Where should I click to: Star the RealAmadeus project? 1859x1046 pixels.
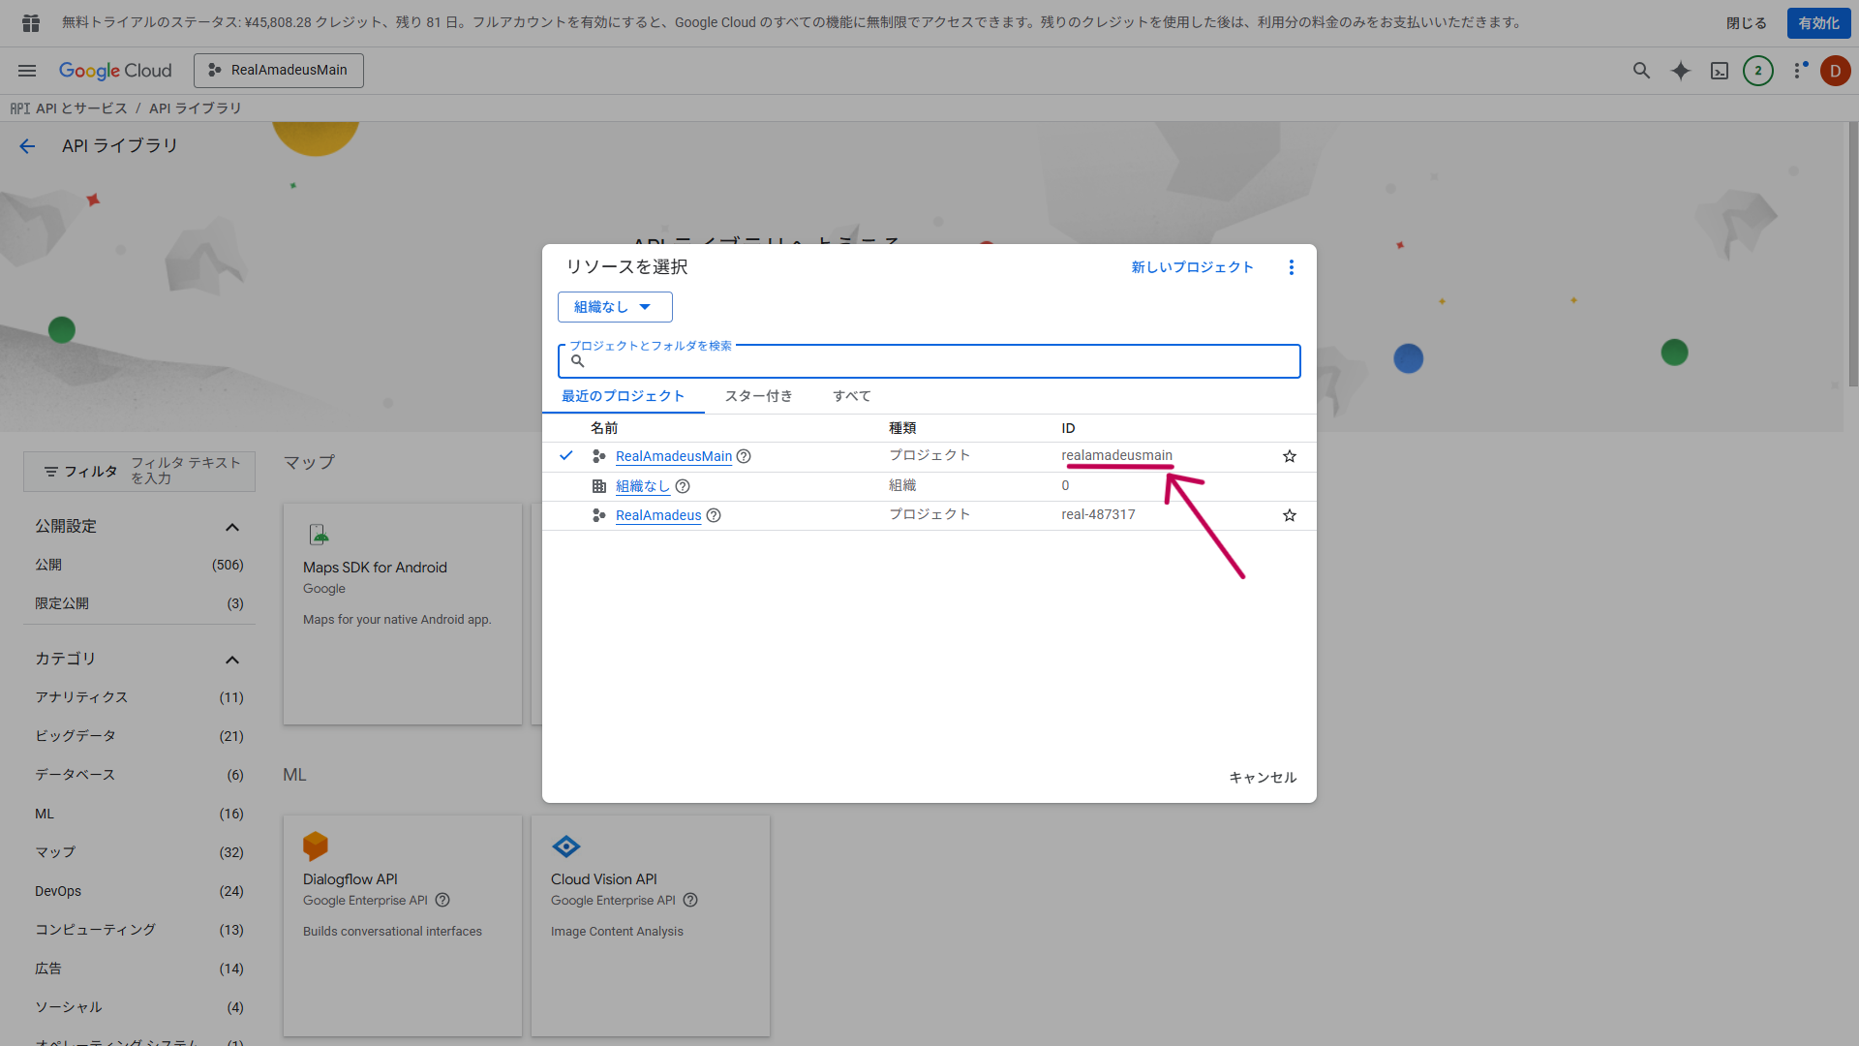point(1290,515)
